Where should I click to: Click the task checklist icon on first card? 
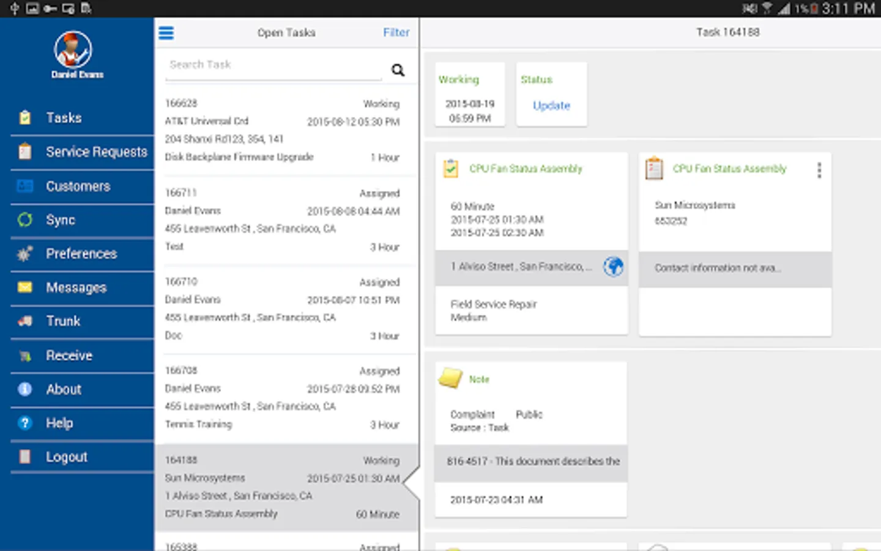451,168
